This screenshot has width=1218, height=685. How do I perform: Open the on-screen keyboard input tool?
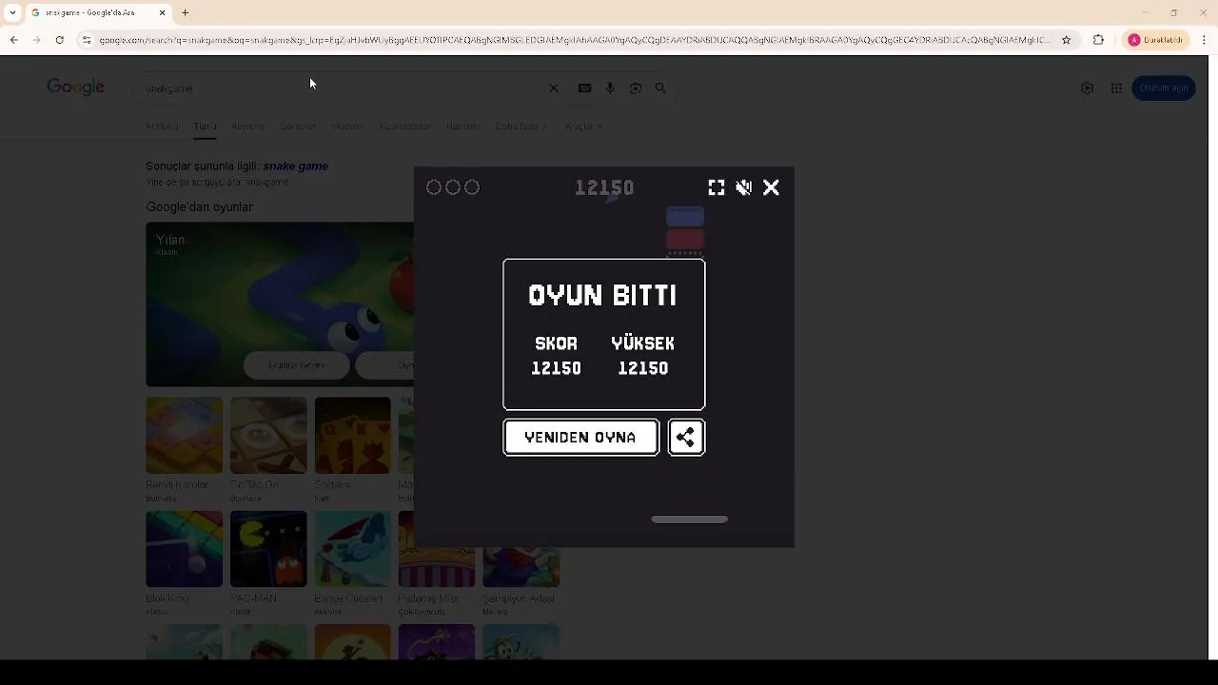point(584,88)
